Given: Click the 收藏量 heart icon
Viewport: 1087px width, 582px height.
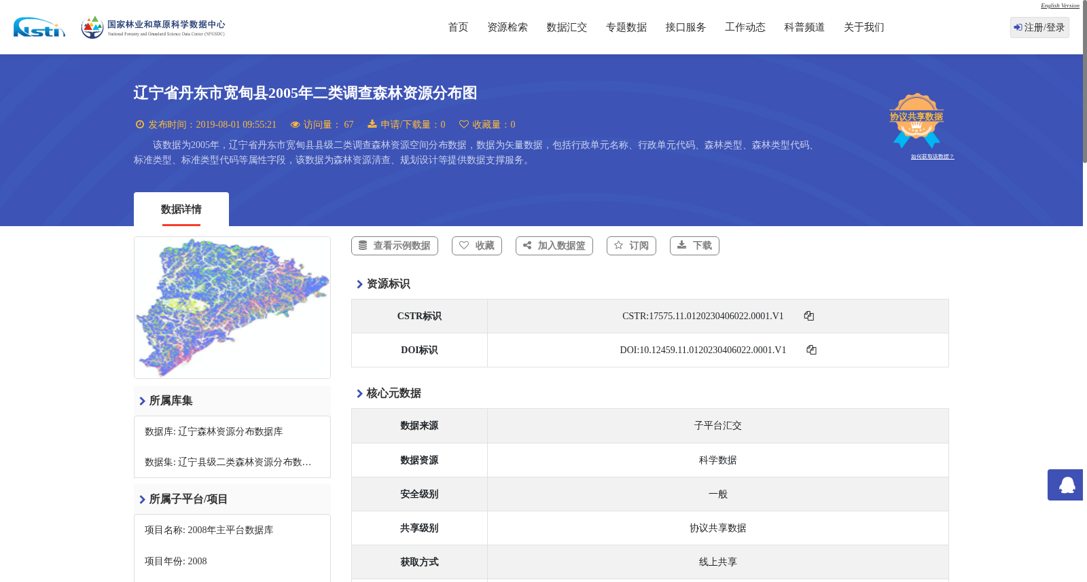Looking at the screenshot, I should (x=464, y=124).
